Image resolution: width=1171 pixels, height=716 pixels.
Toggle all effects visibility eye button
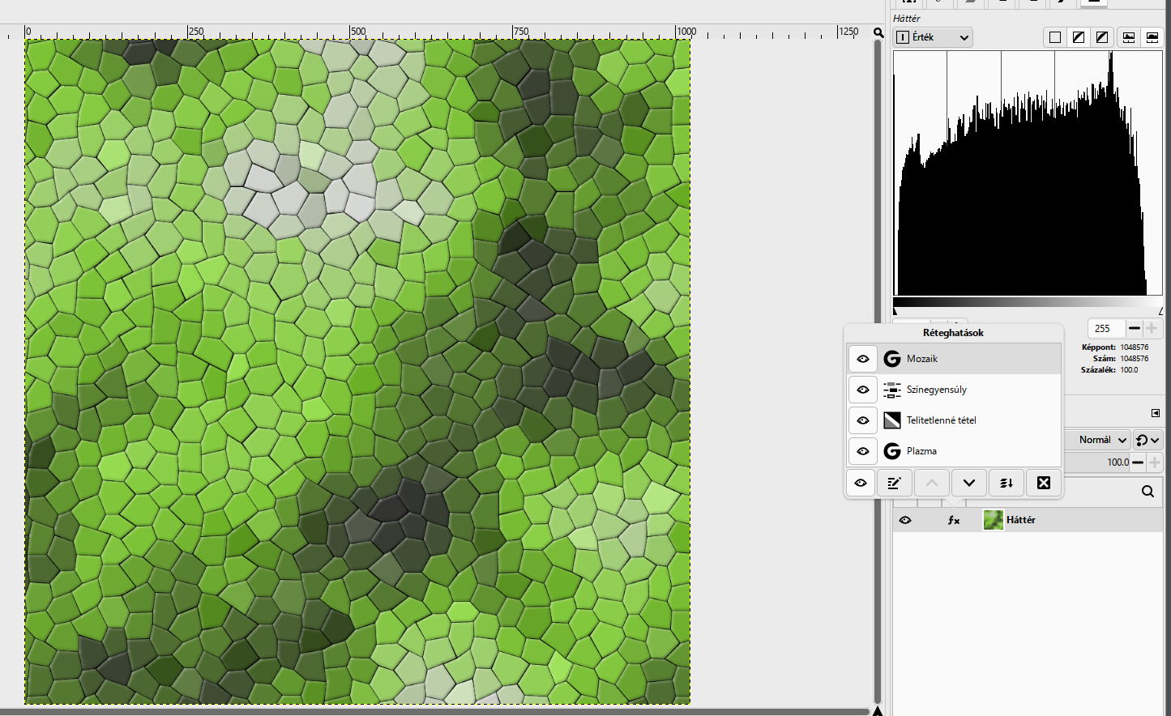tap(861, 483)
